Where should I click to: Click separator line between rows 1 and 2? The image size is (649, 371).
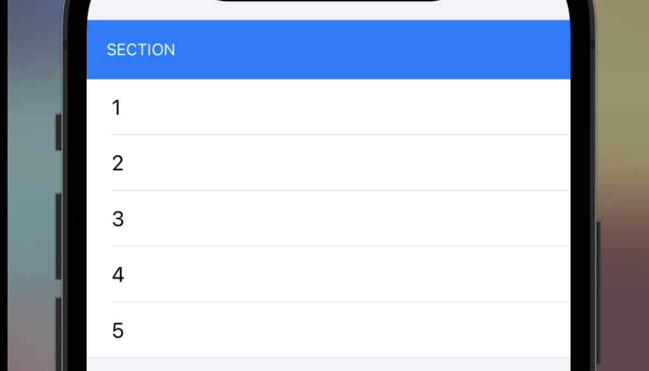point(340,134)
